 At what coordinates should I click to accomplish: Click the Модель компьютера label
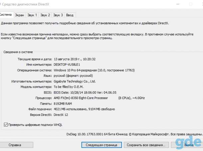coord(36,87)
